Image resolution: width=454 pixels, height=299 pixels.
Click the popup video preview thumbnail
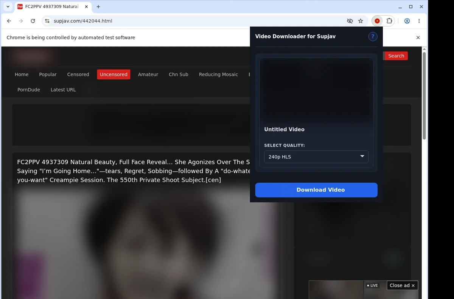(316, 90)
